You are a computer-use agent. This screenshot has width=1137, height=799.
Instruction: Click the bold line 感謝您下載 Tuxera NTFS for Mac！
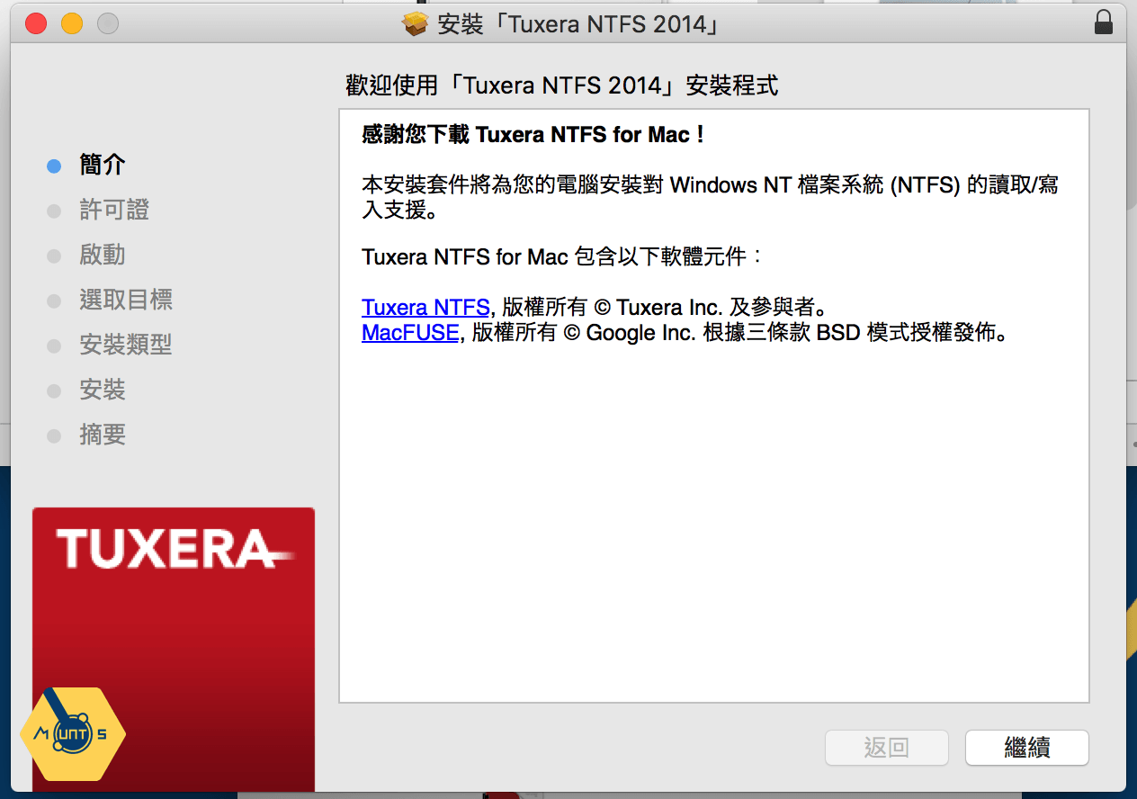[534, 135]
